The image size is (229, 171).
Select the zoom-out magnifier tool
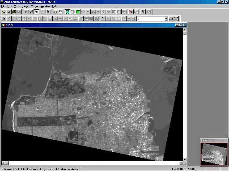tap(31, 12)
